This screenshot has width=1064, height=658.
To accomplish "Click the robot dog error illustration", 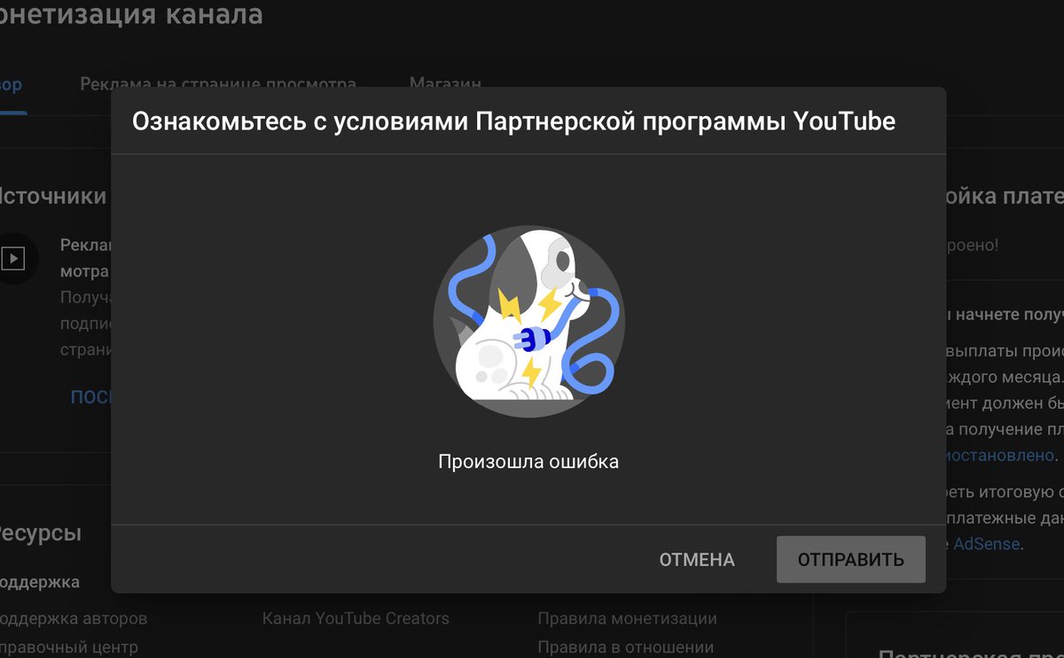I will pyautogui.click(x=528, y=321).
